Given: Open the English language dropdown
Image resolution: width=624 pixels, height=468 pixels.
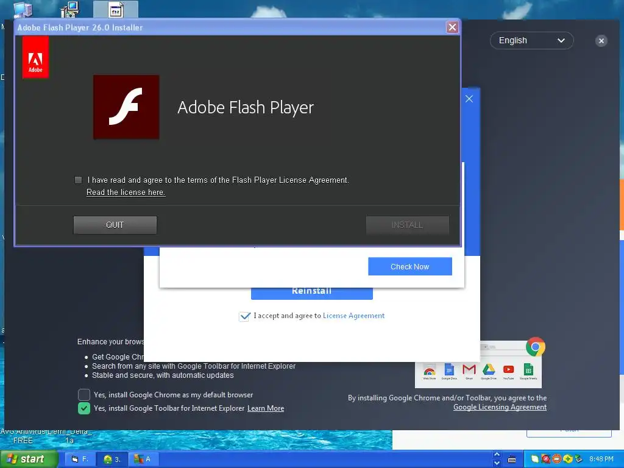Looking at the screenshot, I should click(x=531, y=41).
